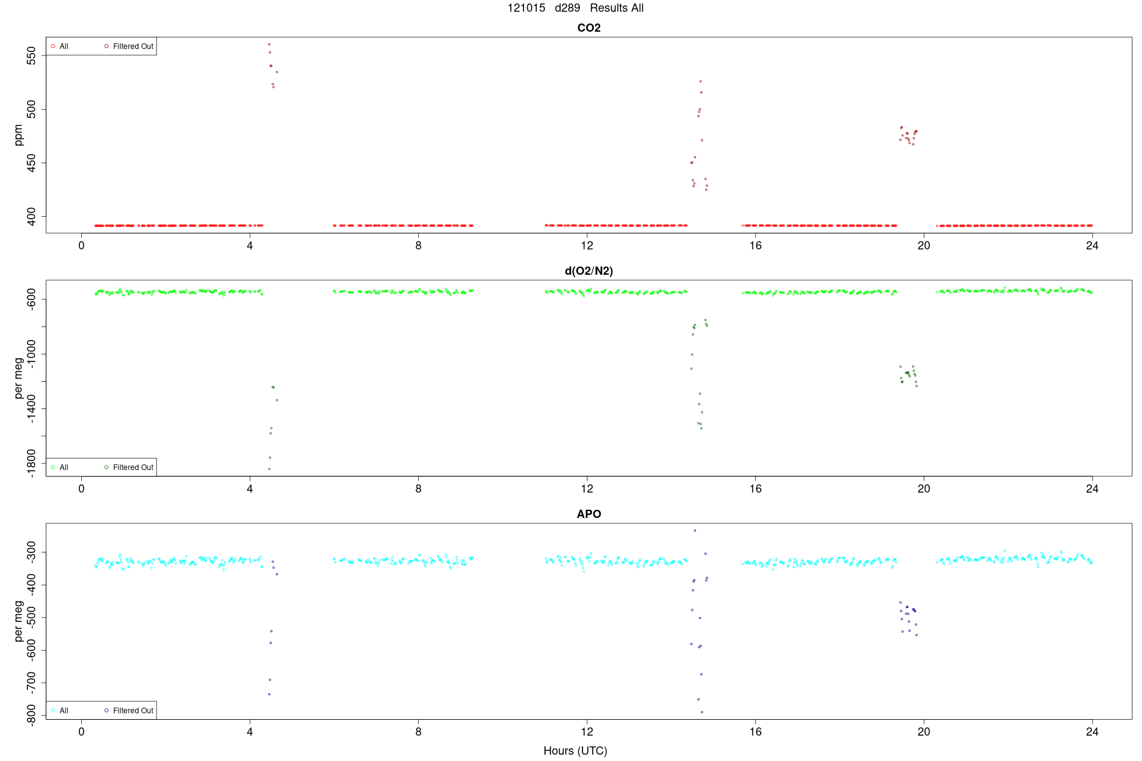Click the 'Hours (UTC)' axis label

pos(575,751)
